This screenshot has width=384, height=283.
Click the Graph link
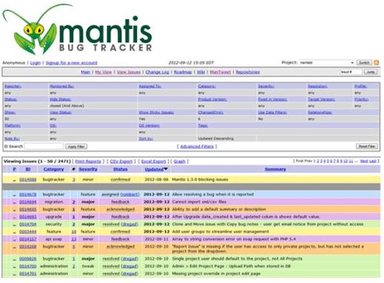[179, 162]
